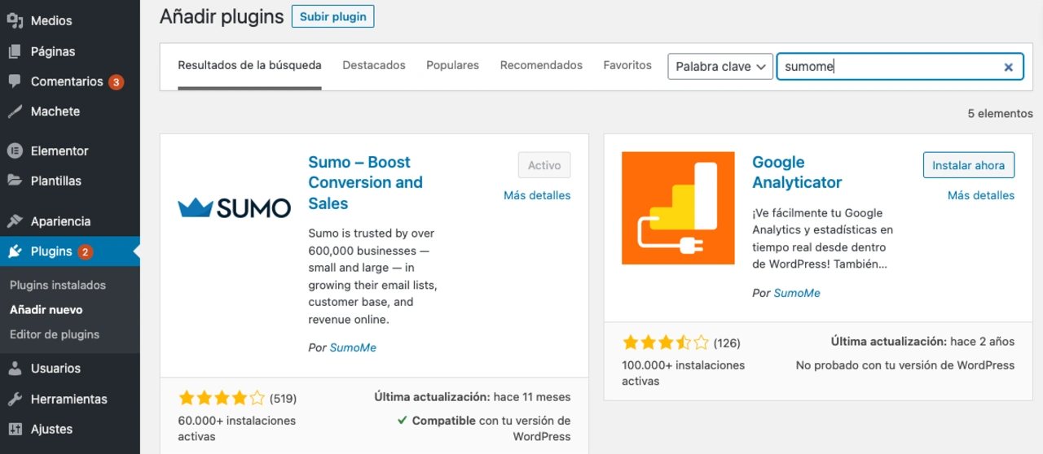Image resolution: width=1043 pixels, height=454 pixels.
Task: Click the Subir plugin button
Action: click(332, 16)
